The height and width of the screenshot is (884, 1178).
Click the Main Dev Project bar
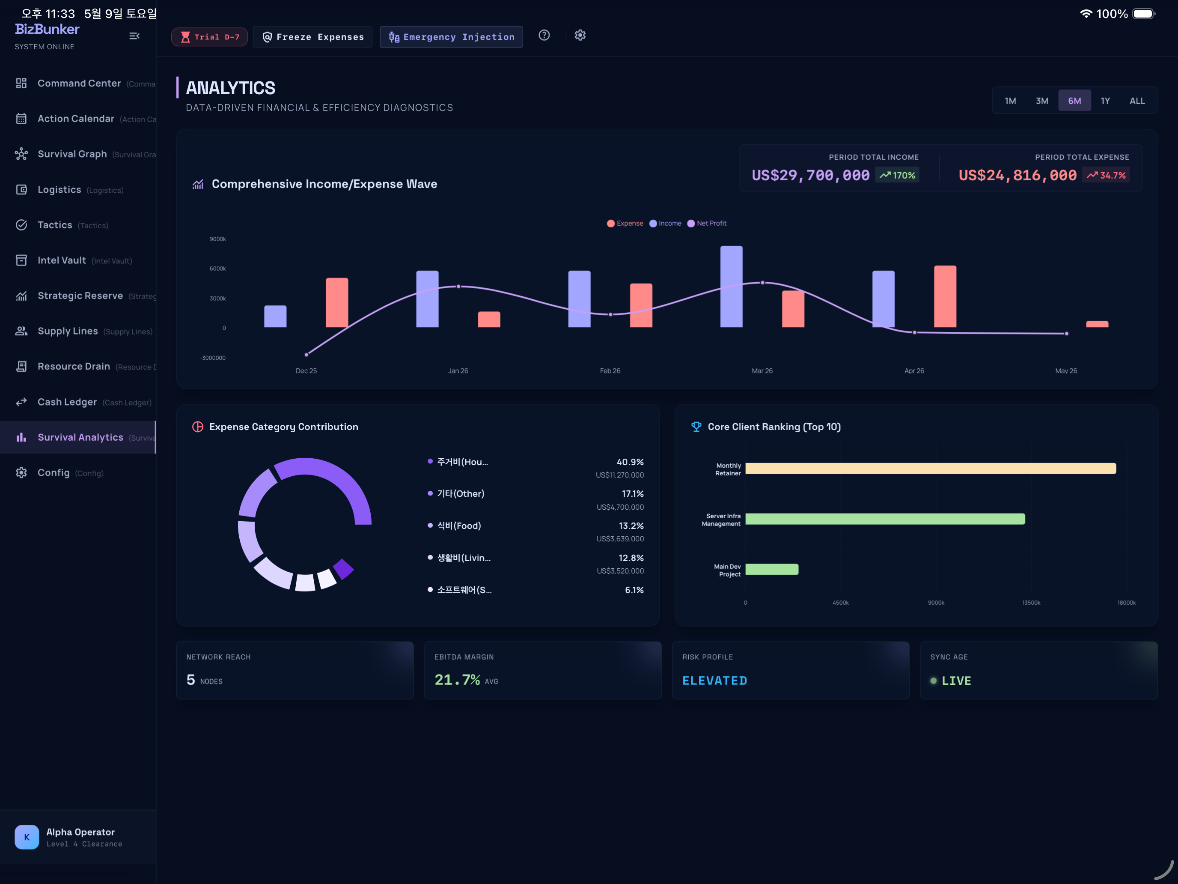tap(772, 570)
